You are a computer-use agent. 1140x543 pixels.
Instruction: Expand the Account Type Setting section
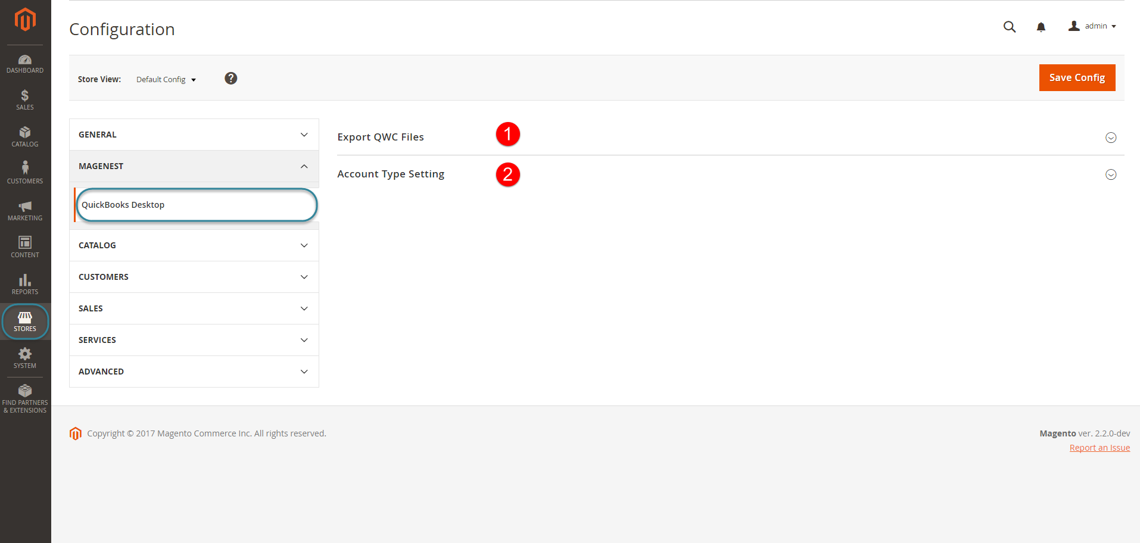(1110, 174)
